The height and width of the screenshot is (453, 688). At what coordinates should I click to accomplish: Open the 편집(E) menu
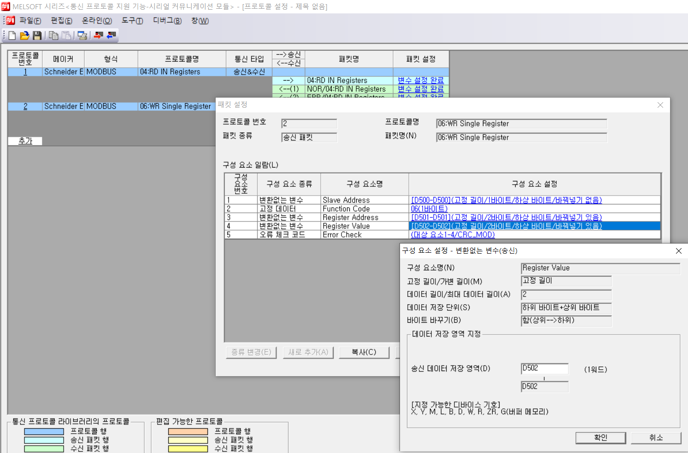pos(61,21)
